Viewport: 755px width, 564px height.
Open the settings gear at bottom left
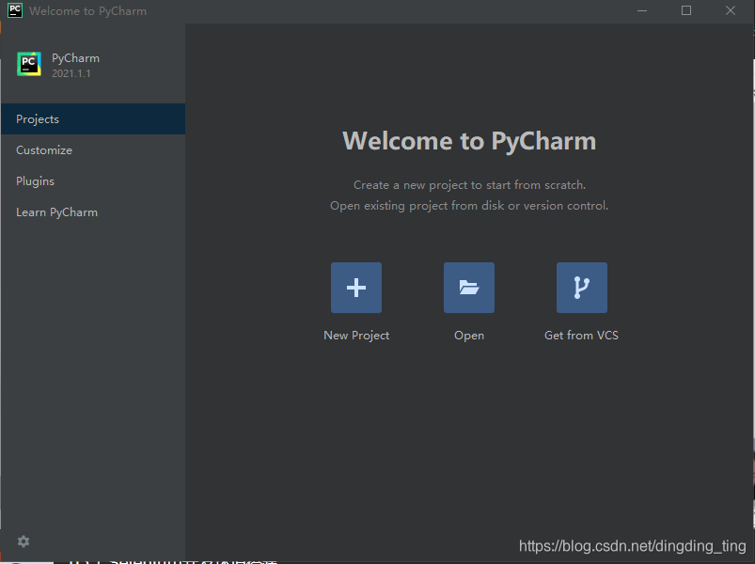tap(24, 541)
